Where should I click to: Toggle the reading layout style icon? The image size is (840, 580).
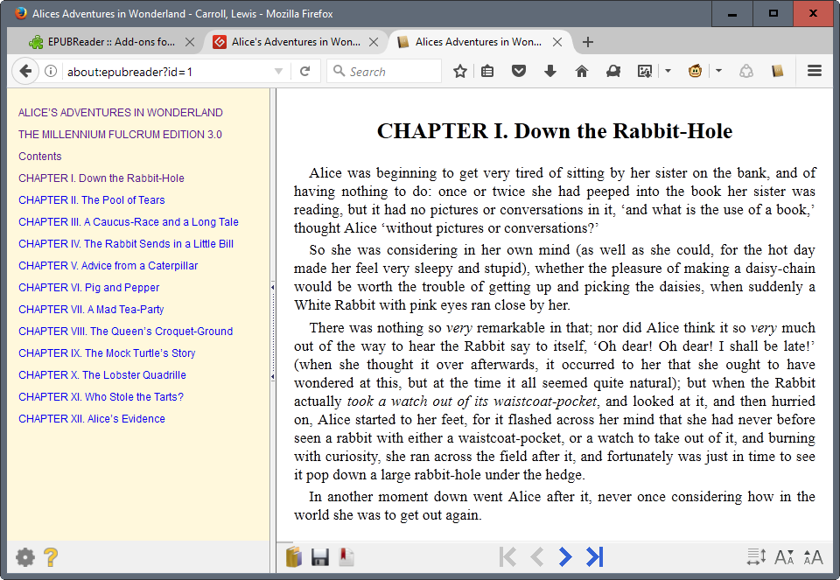pyautogui.click(x=756, y=557)
